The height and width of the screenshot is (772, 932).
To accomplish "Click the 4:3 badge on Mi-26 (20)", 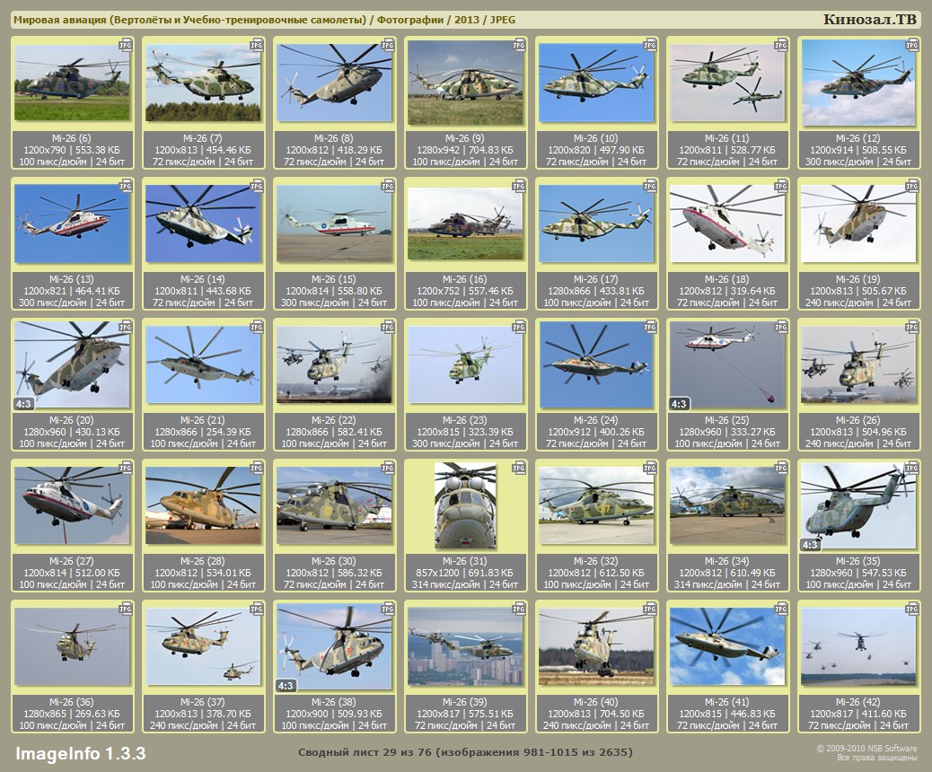I will [x=23, y=404].
